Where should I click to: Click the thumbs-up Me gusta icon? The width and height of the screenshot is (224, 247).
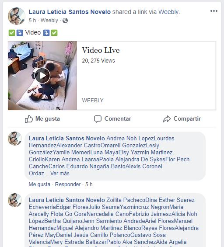29,119
